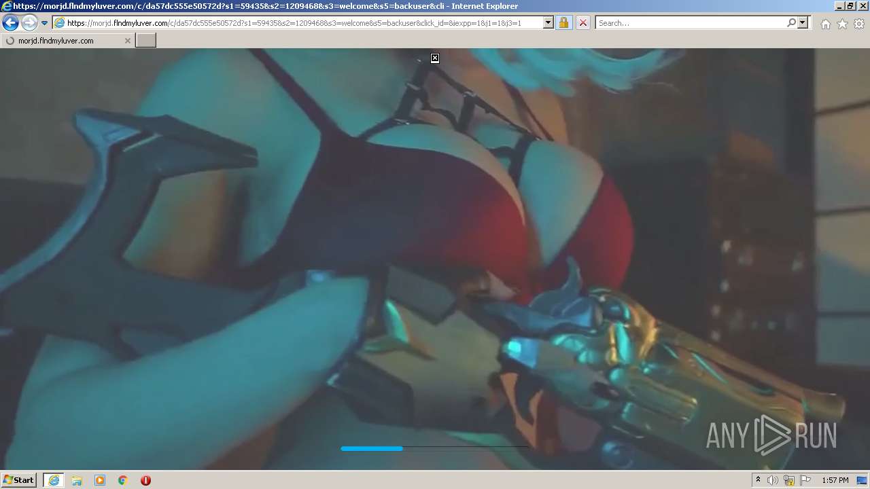Close the video overlay with the X
This screenshot has width=870, height=489.
tap(435, 58)
